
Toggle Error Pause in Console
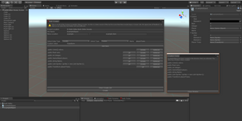[108, 101]
